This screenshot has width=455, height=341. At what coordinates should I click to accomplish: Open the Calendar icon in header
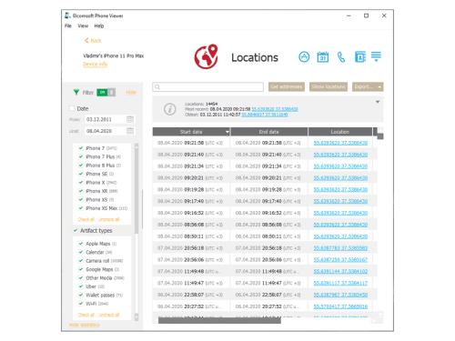click(323, 56)
